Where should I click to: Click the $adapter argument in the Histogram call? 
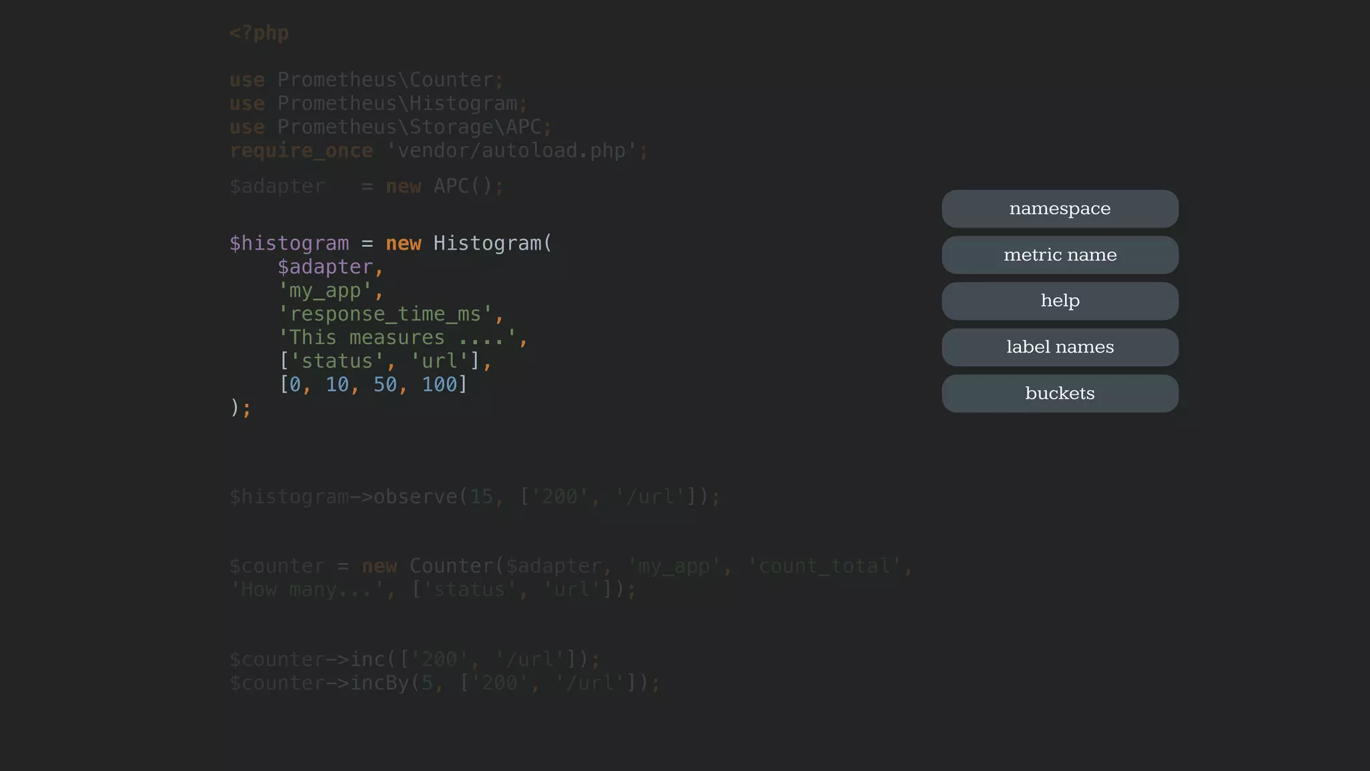[325, 267]
